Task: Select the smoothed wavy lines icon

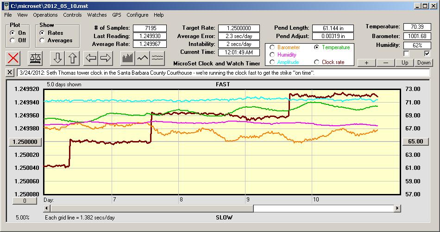Action: point(157,58)
